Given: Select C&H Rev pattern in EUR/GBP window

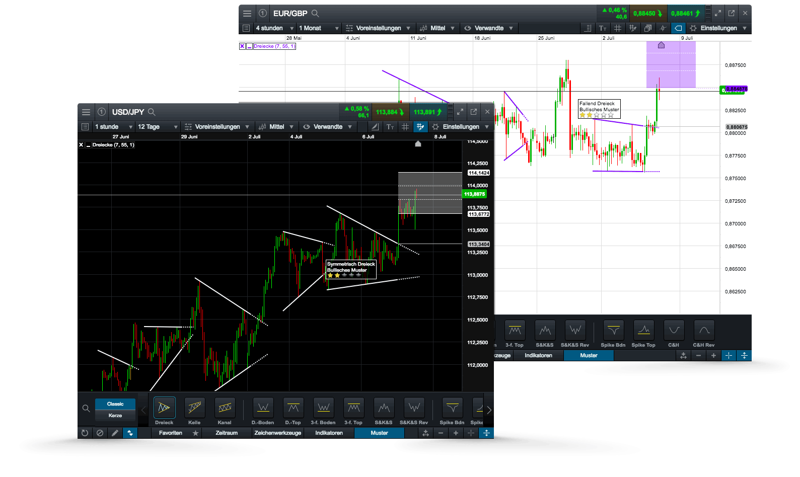Looking at the screenshot, I should 704,330.
